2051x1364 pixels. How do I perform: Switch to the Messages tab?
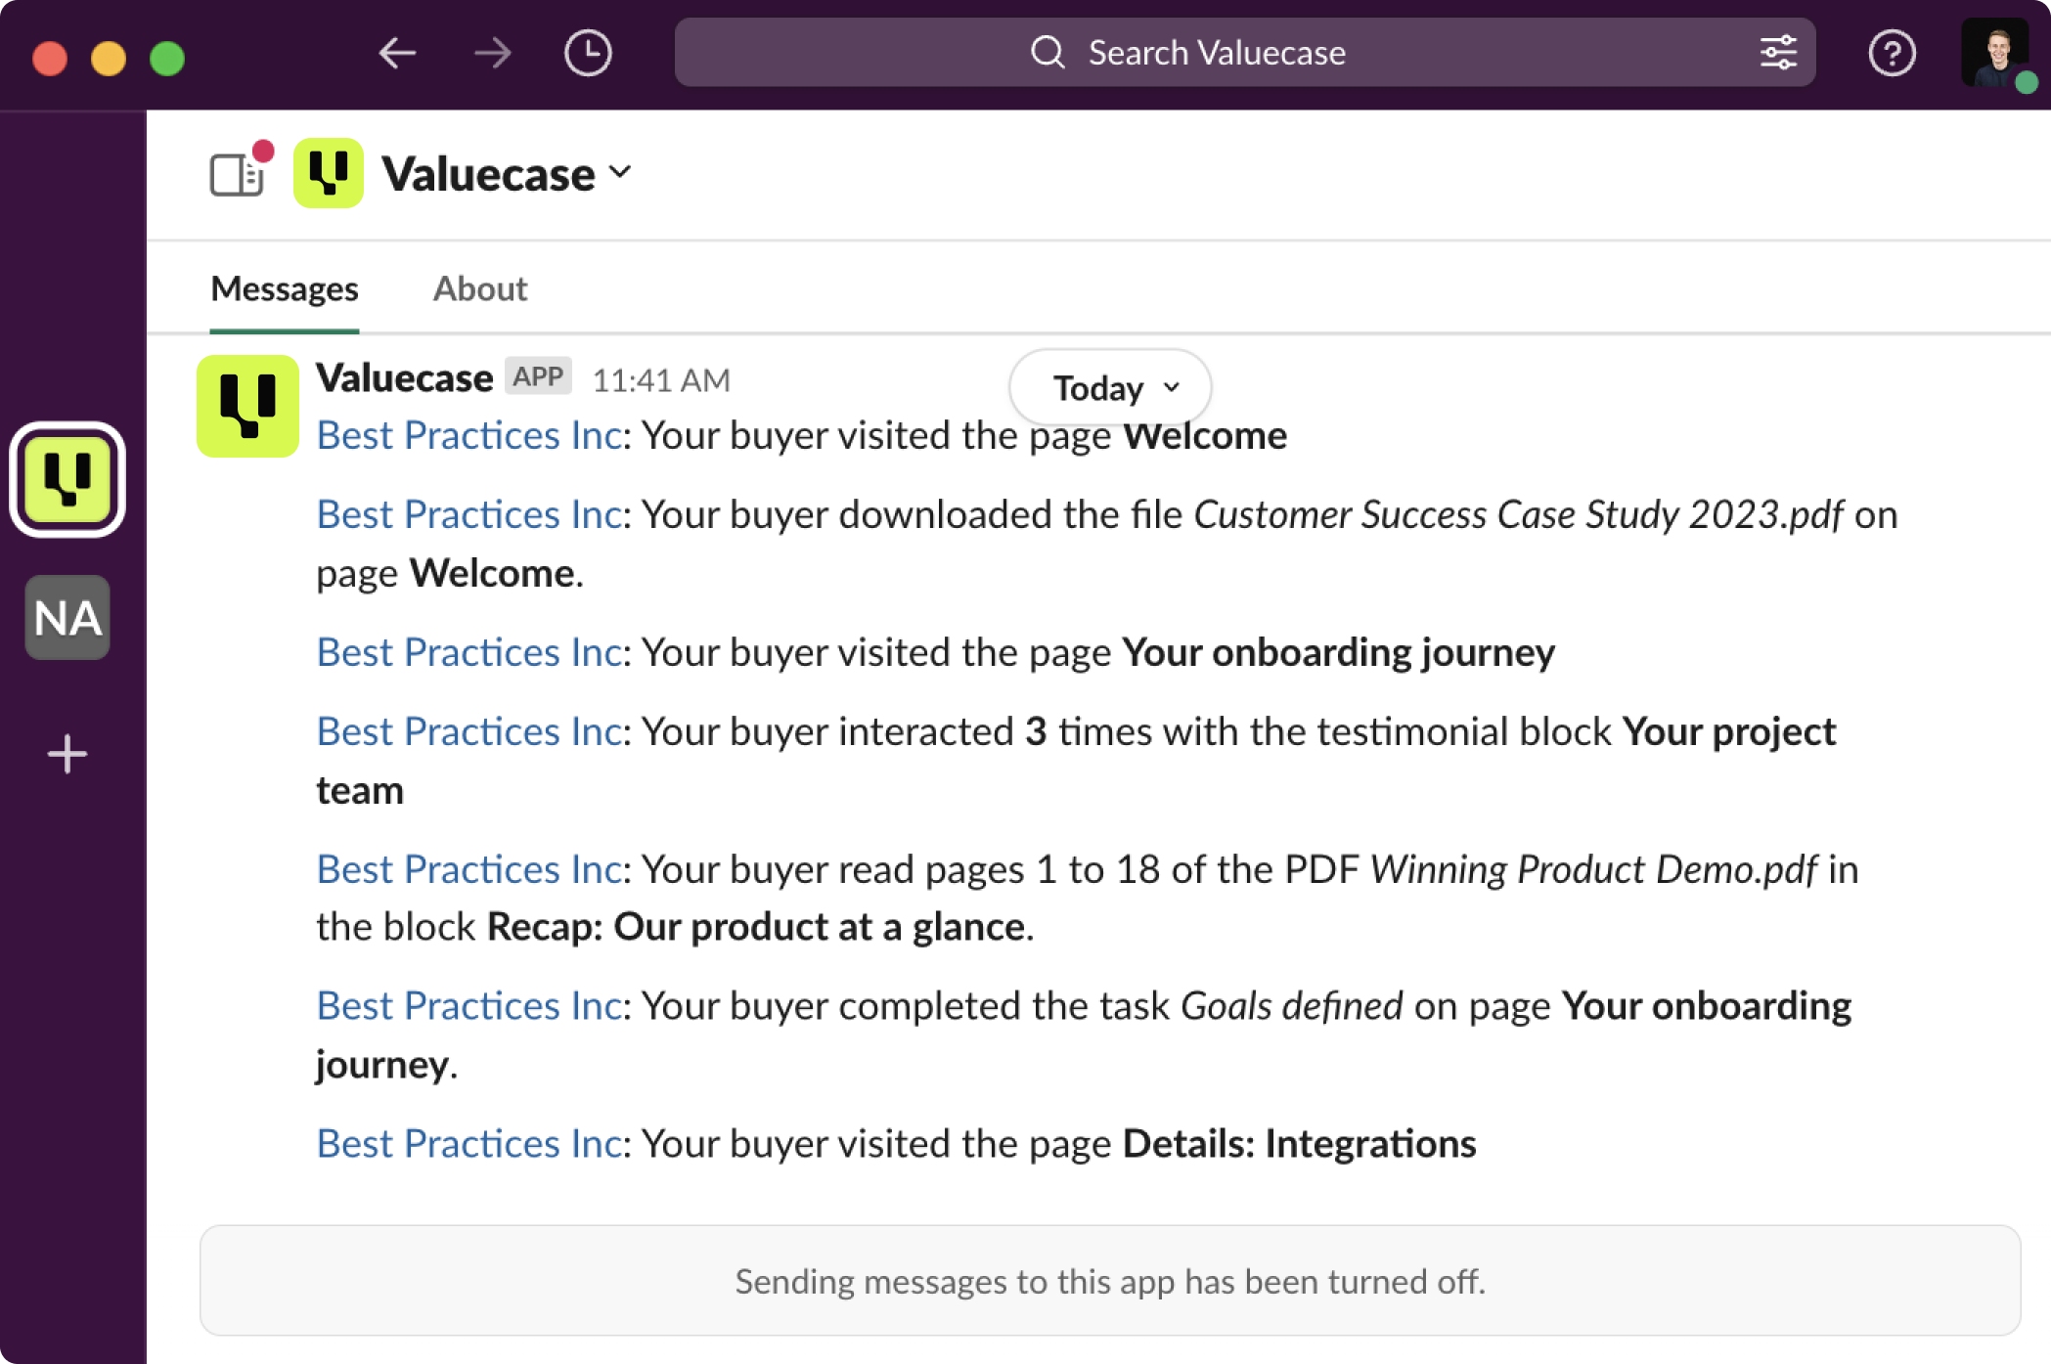pos(285,288)
